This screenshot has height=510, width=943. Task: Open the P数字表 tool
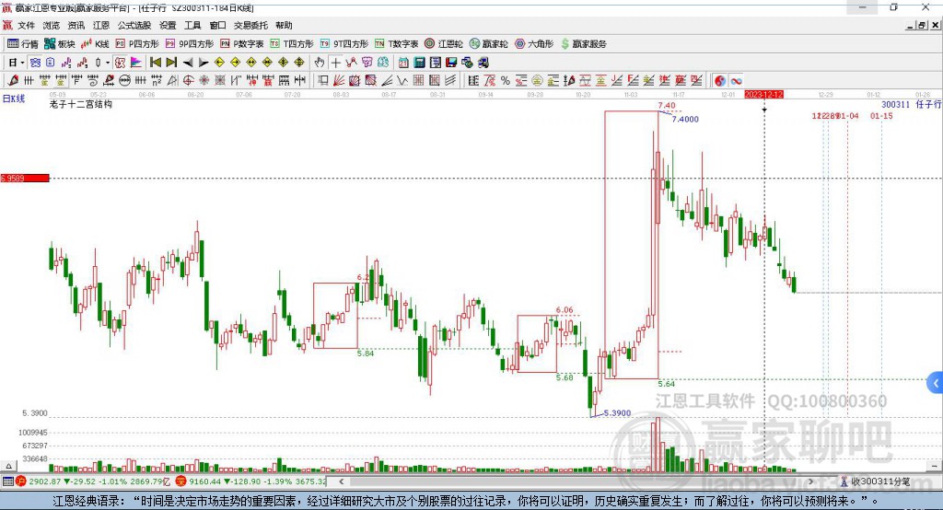[242, 44]
